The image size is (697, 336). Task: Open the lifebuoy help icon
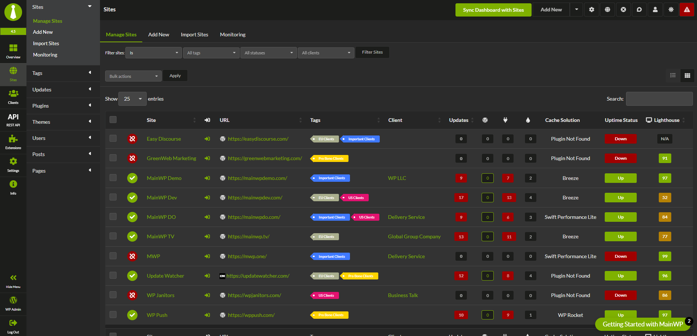coord(623,10)
